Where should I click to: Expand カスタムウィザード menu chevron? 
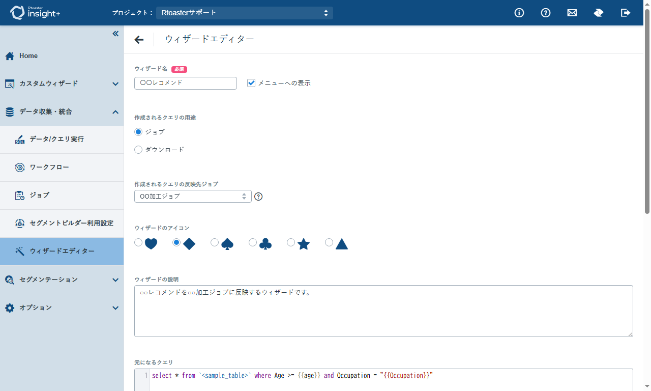[x=115, y=84]
